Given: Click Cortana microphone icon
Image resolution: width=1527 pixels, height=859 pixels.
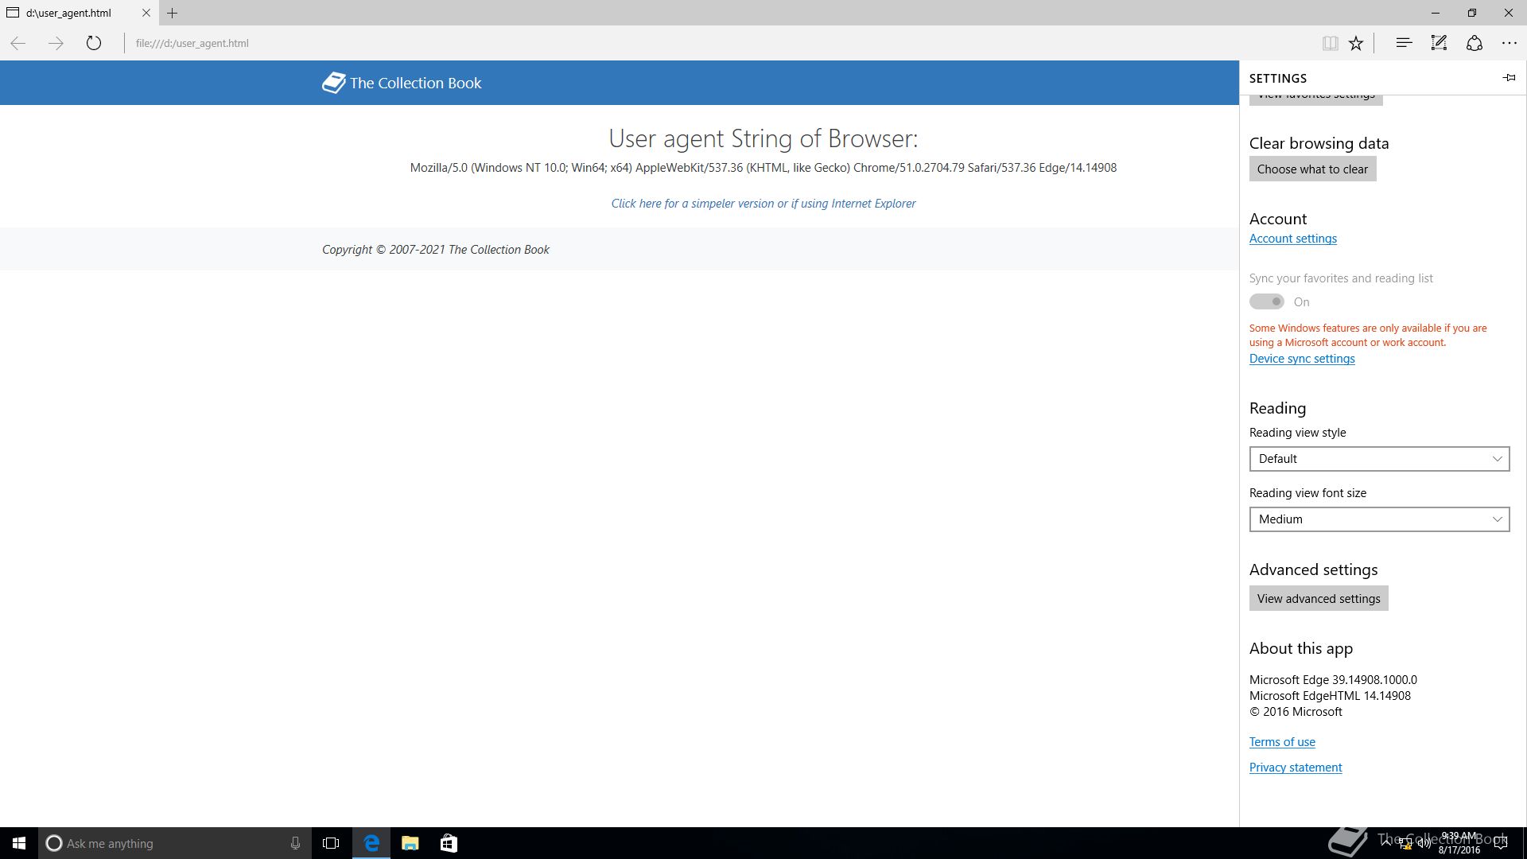Looking at the screenshot, I should pyautogui.click(x=295, y=843).
